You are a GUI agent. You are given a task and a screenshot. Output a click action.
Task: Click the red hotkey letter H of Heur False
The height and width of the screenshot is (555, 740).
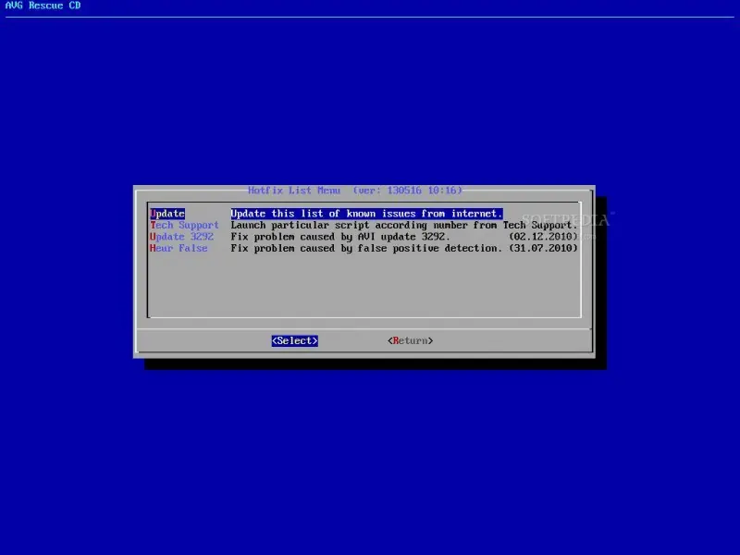point(153,248)
